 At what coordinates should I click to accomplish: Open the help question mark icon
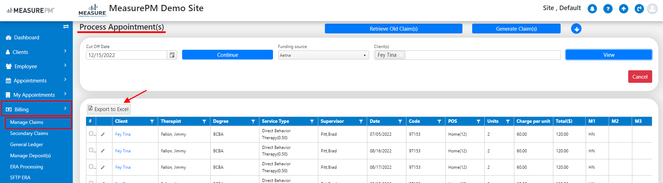(x=608, y=9)
